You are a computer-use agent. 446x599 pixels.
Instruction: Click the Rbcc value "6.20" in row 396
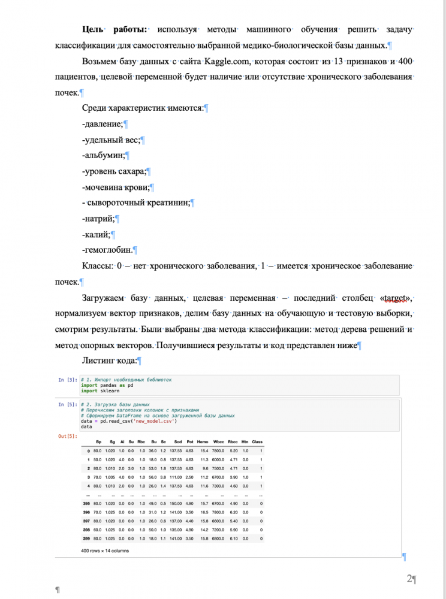[x=234, y=512]
